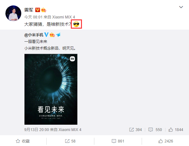Toggle 收藏 favorite star
The image size is (189, 146).
23,141
